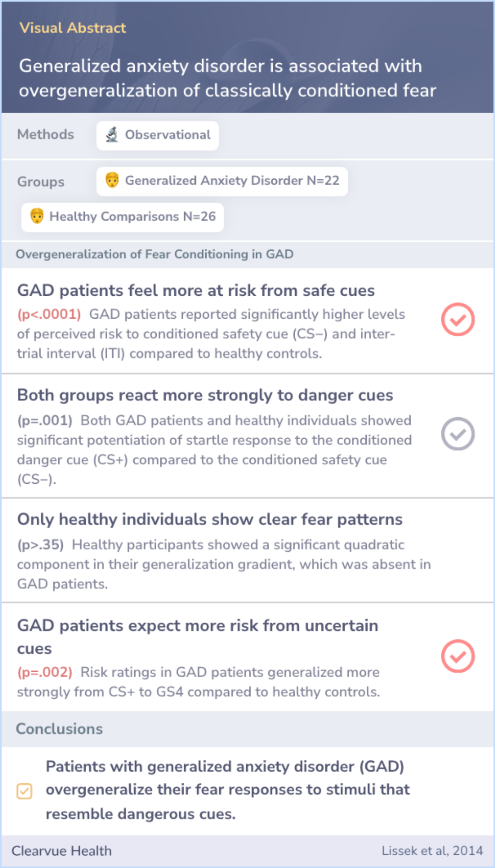The height and width of the screenshot is (868, 495).
Task: Click heading 'Only healthy individuals show clear fear patterns'
Action: coord(210,519)
